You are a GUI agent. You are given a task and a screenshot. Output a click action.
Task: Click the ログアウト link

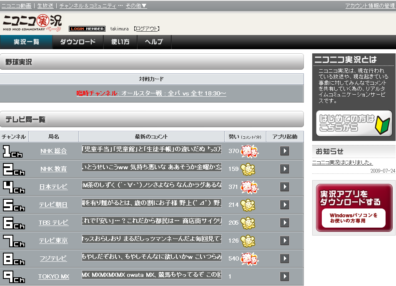pos(146,29)
